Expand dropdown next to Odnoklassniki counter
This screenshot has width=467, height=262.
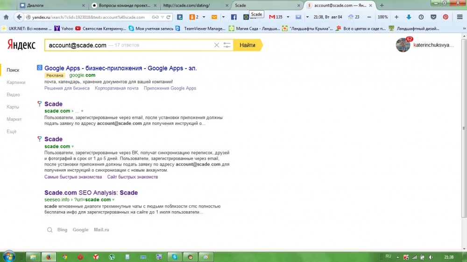click(x=204, y=17)
